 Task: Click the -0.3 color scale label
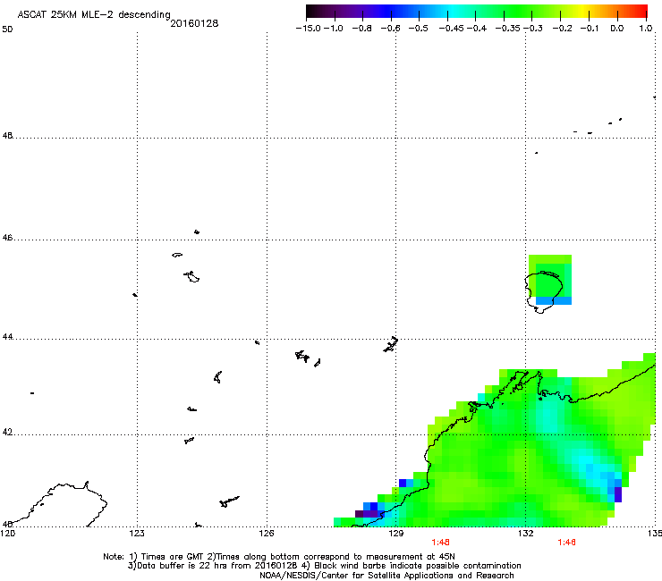click(x=533, y=29)
